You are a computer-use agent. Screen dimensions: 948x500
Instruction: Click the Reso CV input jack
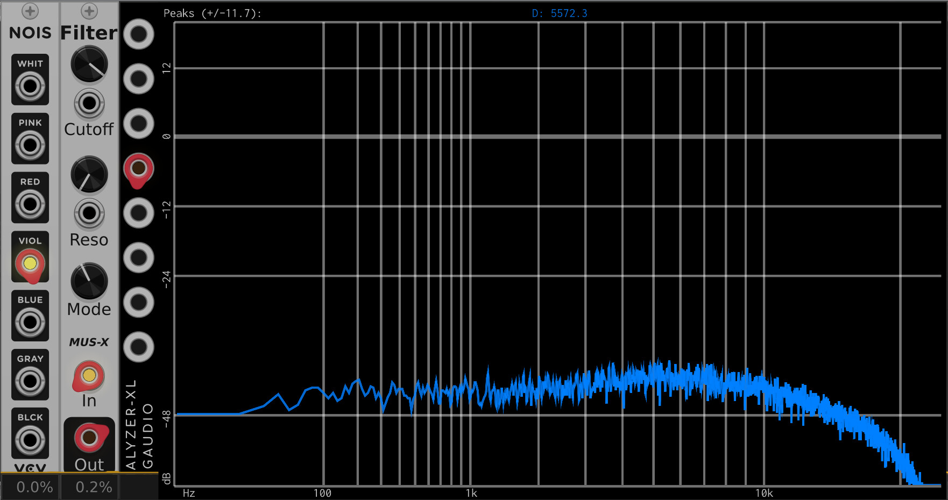tap(89, 213)
